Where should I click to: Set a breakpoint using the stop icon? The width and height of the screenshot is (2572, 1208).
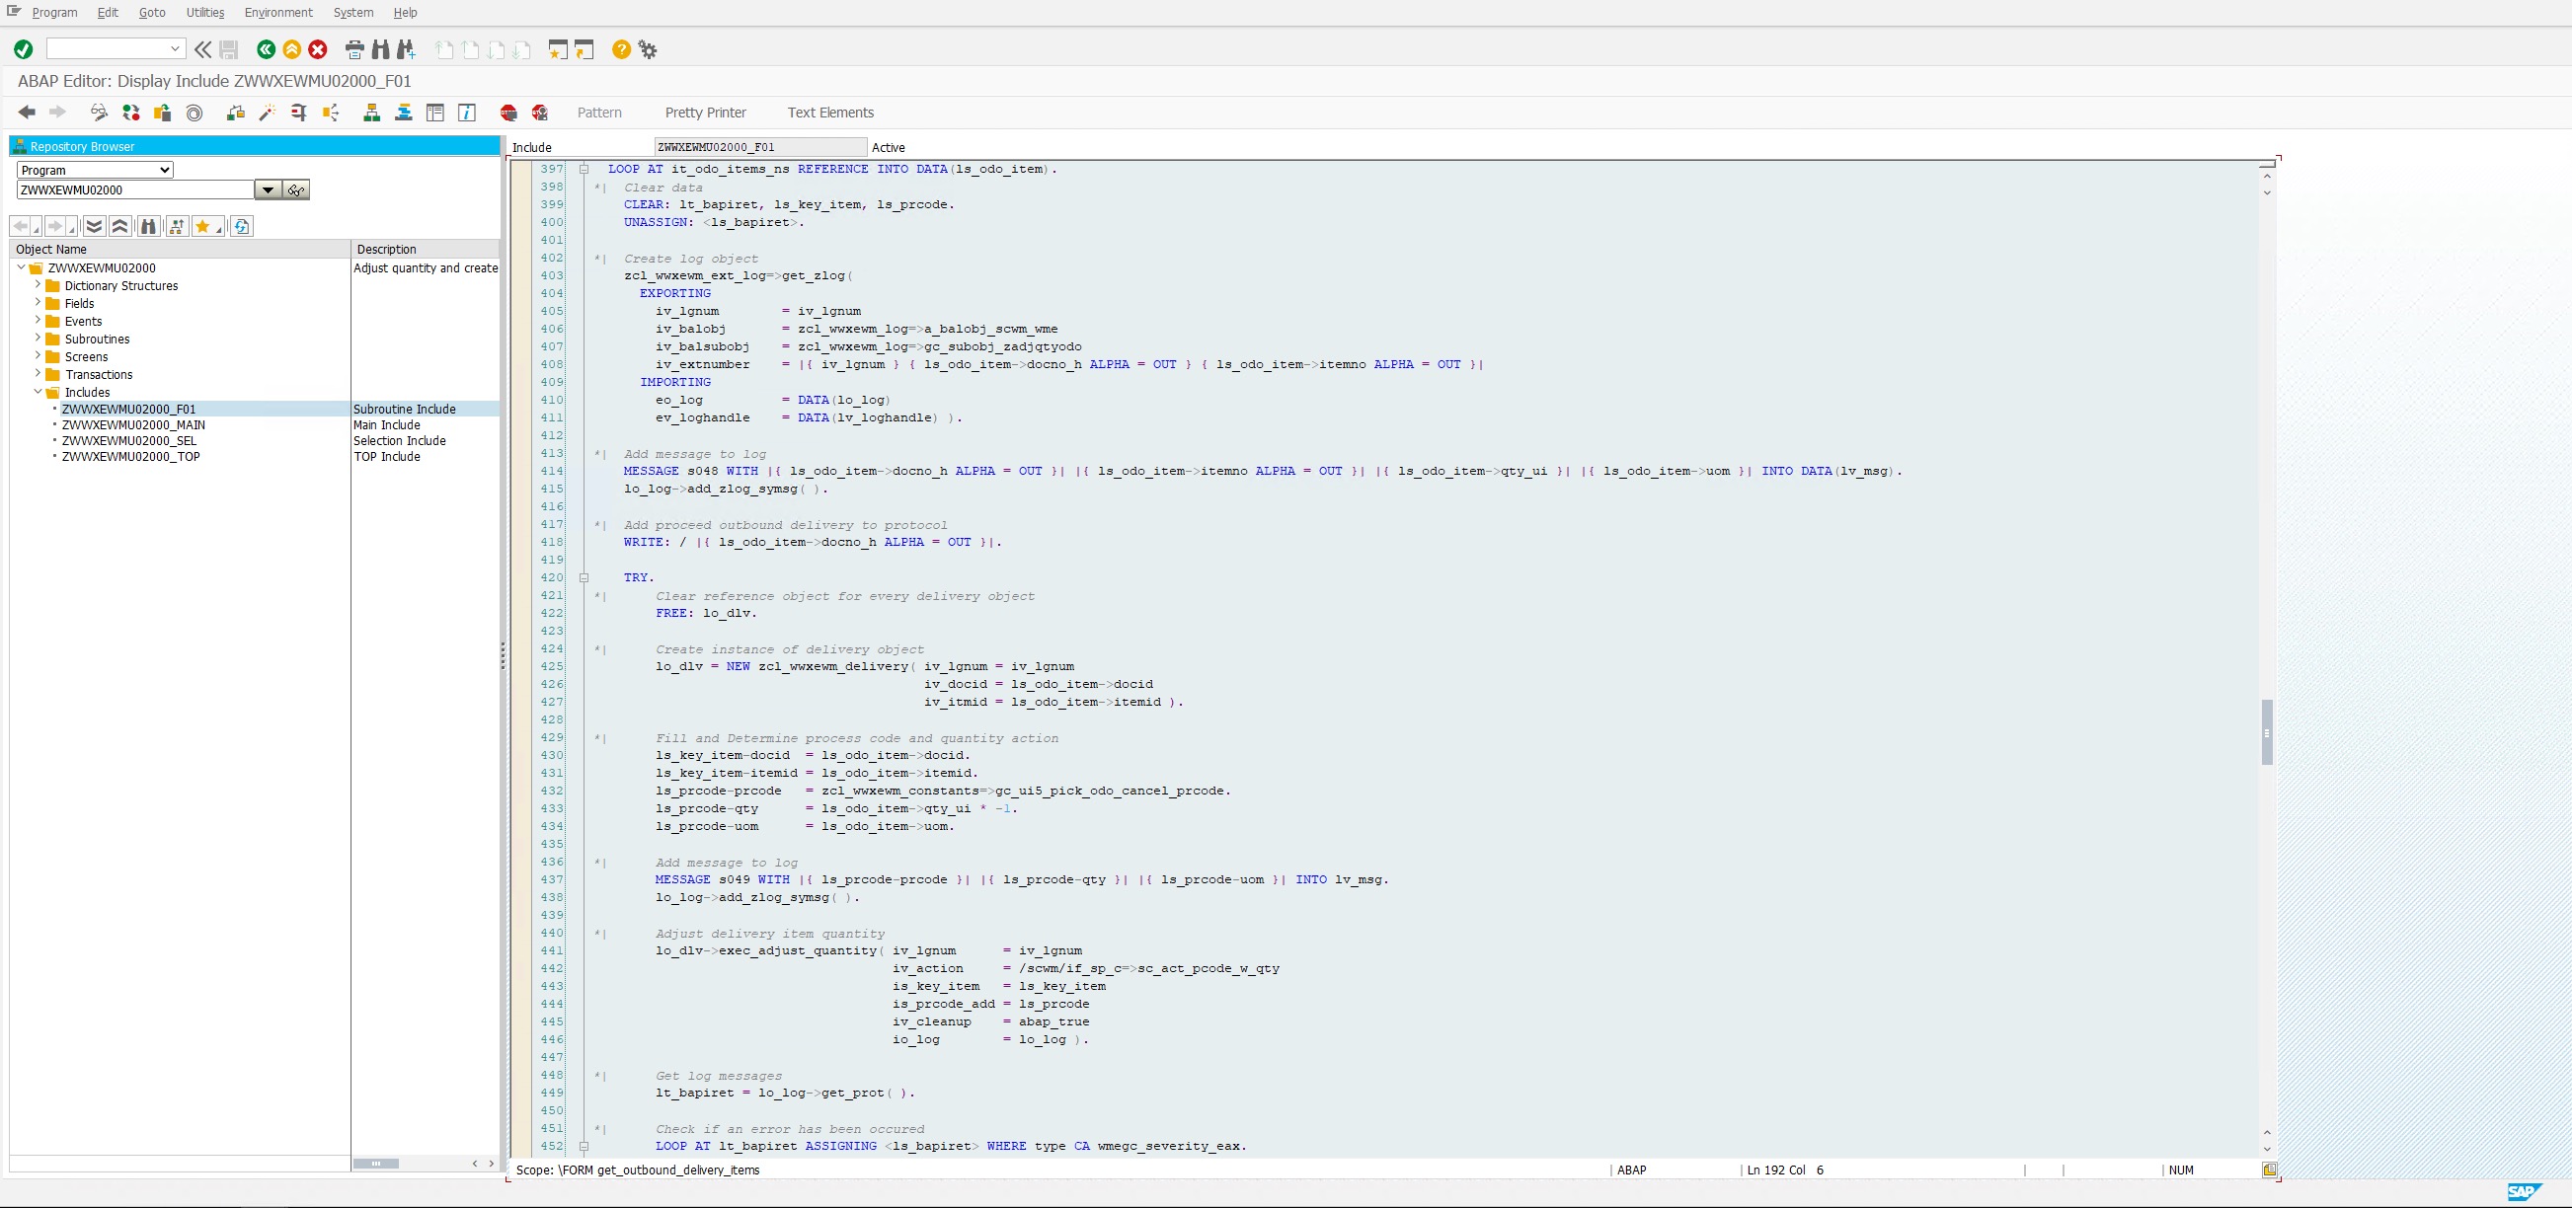coord(508,113)
